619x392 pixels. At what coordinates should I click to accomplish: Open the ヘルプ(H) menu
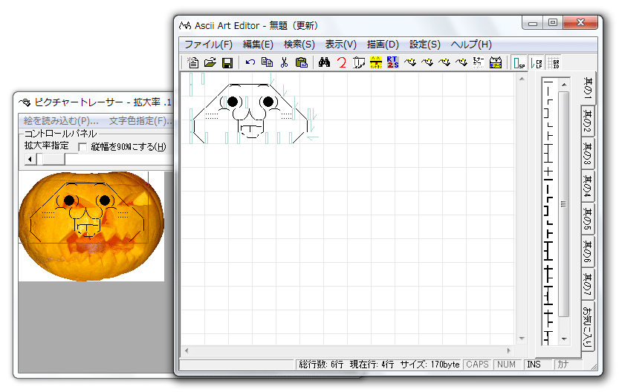click(x=471, y=44)
